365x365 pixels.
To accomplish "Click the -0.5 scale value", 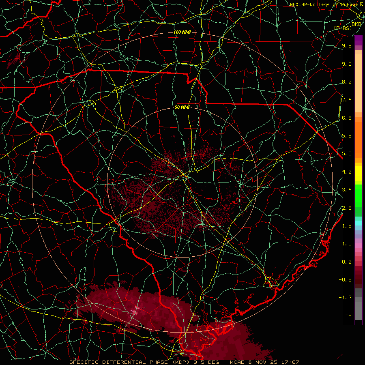I will coord(345,280).
